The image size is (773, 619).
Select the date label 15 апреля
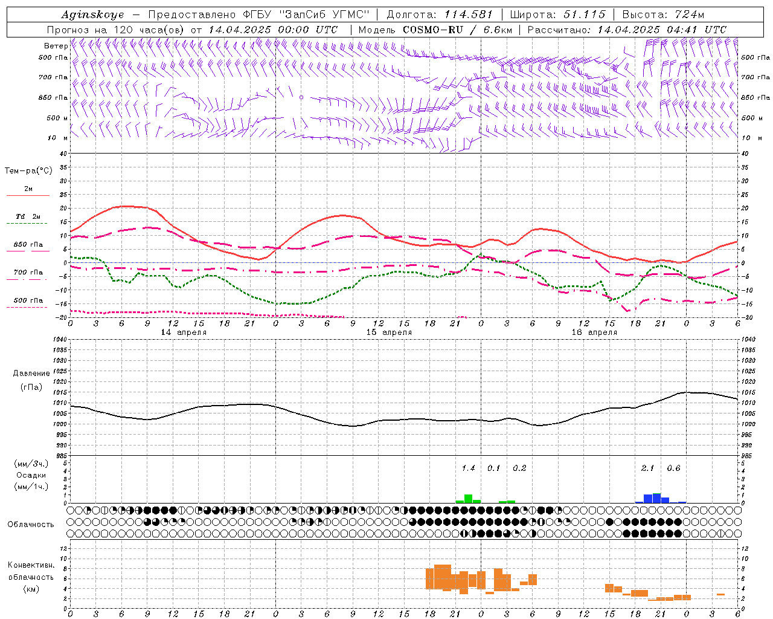[x=389, y=332]
